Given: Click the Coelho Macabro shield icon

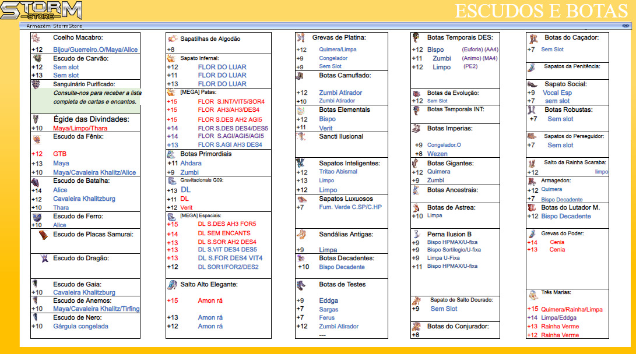Looking at the screenshot, I should [x=36, y=38].
